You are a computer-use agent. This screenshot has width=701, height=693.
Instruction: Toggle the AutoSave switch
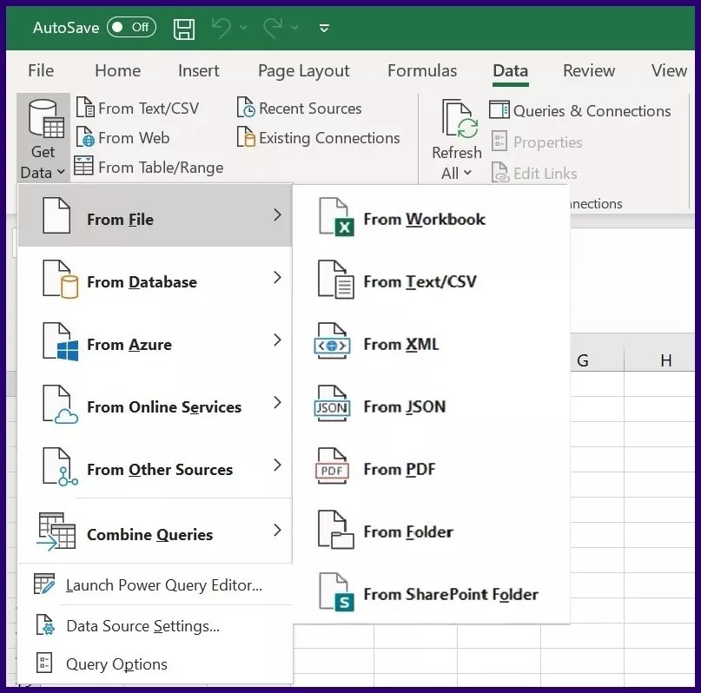pos(131,28)
